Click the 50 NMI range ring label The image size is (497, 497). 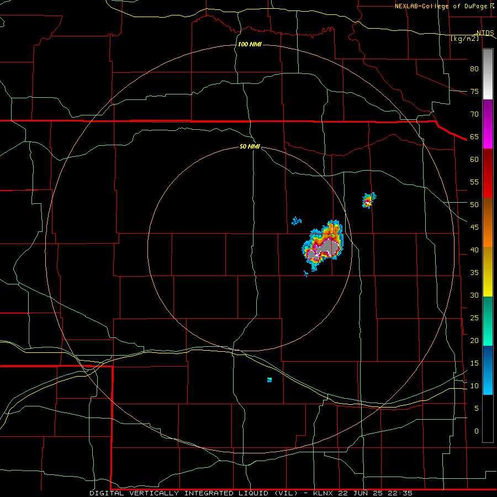250,146
